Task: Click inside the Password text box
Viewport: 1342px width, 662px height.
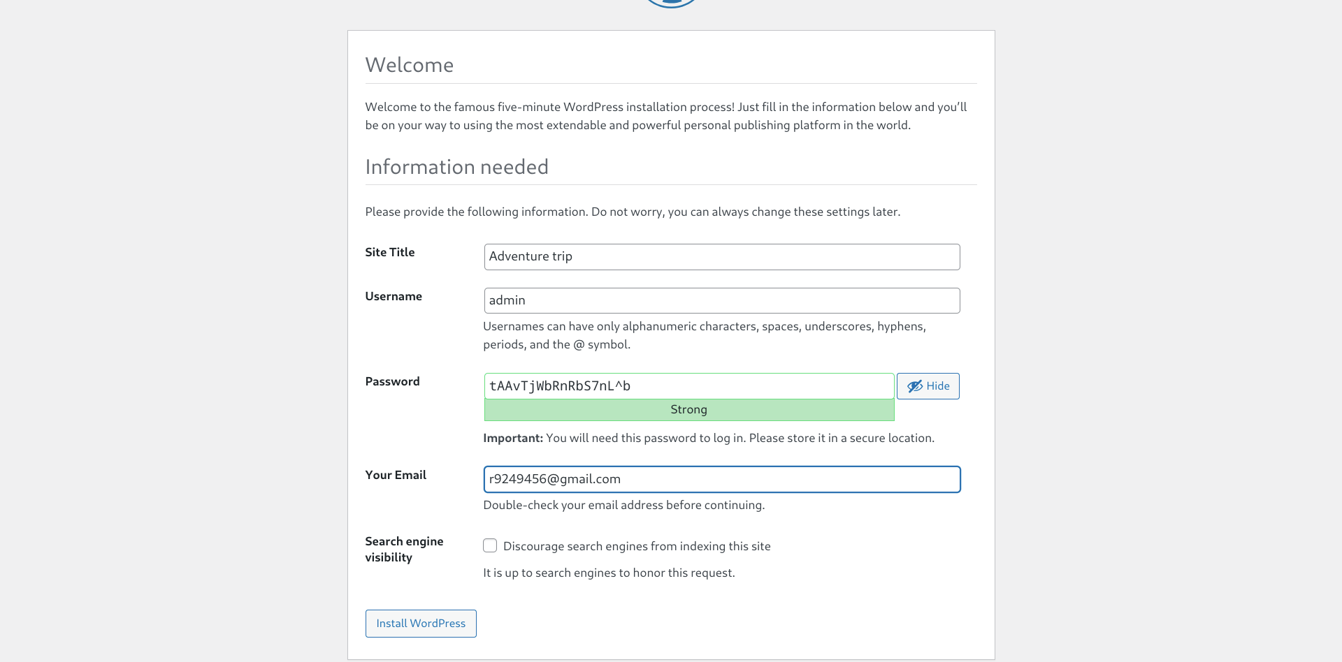Action: point(688,386)
